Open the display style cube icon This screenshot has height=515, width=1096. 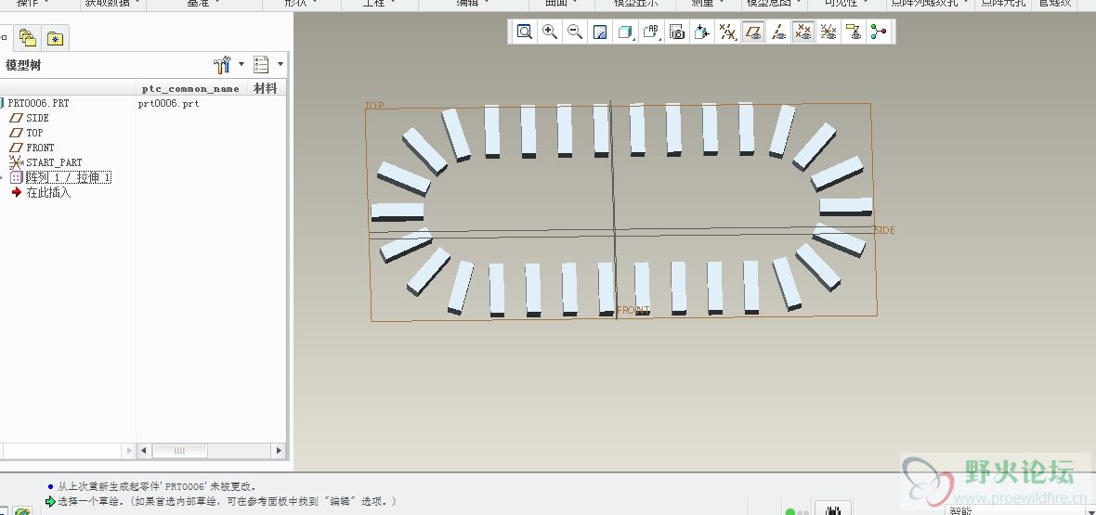pyautogui.click(x=626, y=32)
